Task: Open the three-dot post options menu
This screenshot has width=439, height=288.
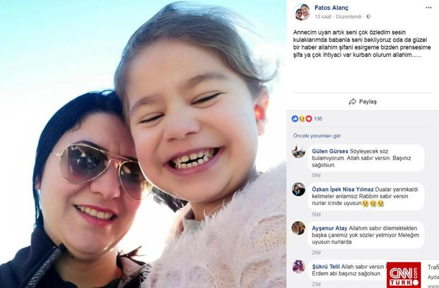Action: coord(428,8)
